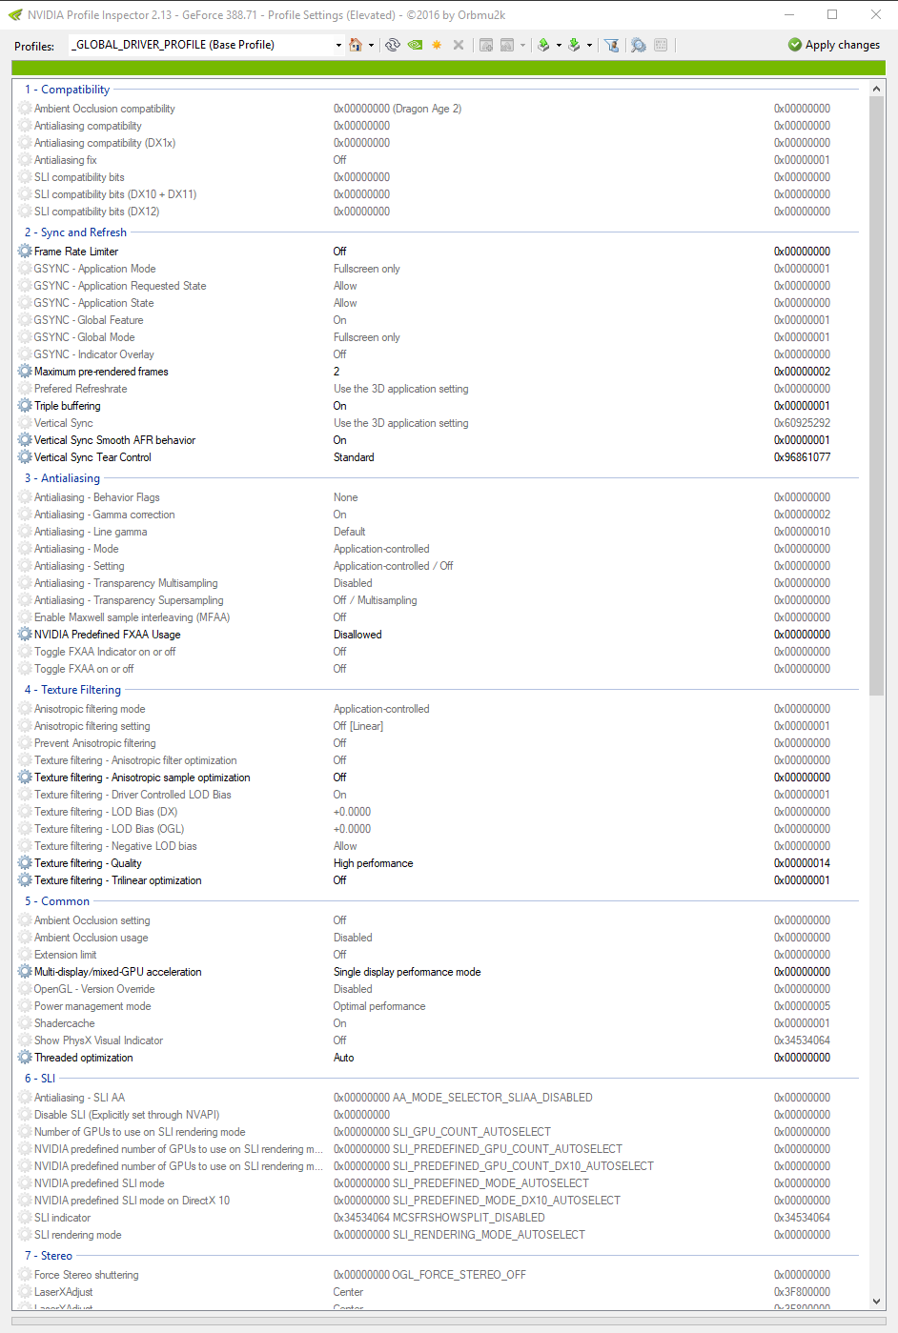
Task: Click the green NVIDIA restore defaults icon
Action: click(x=415, y=45)
